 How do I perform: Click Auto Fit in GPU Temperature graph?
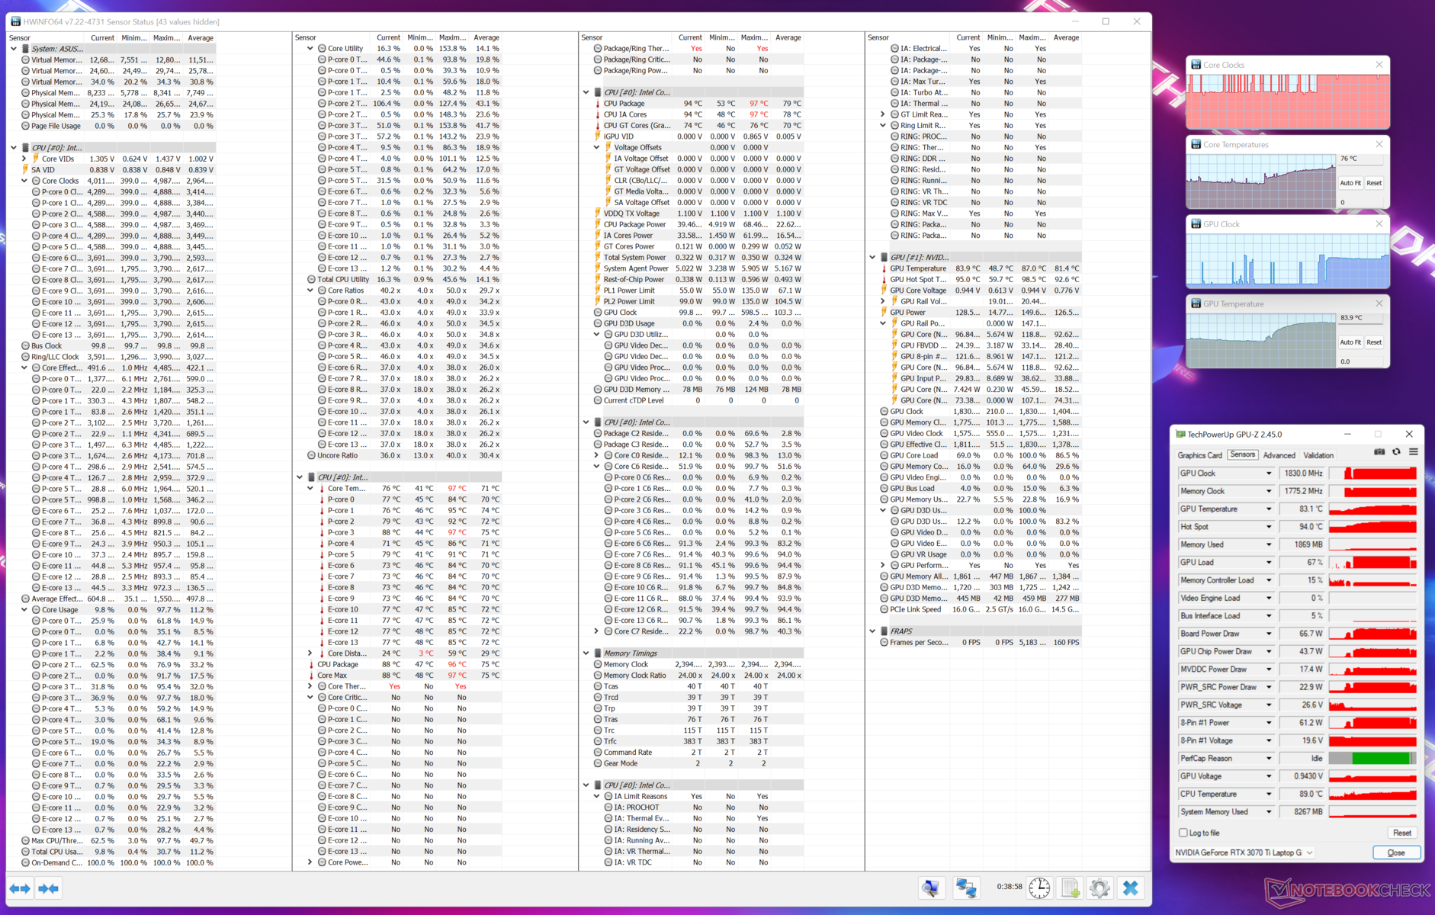[1350, 342]
